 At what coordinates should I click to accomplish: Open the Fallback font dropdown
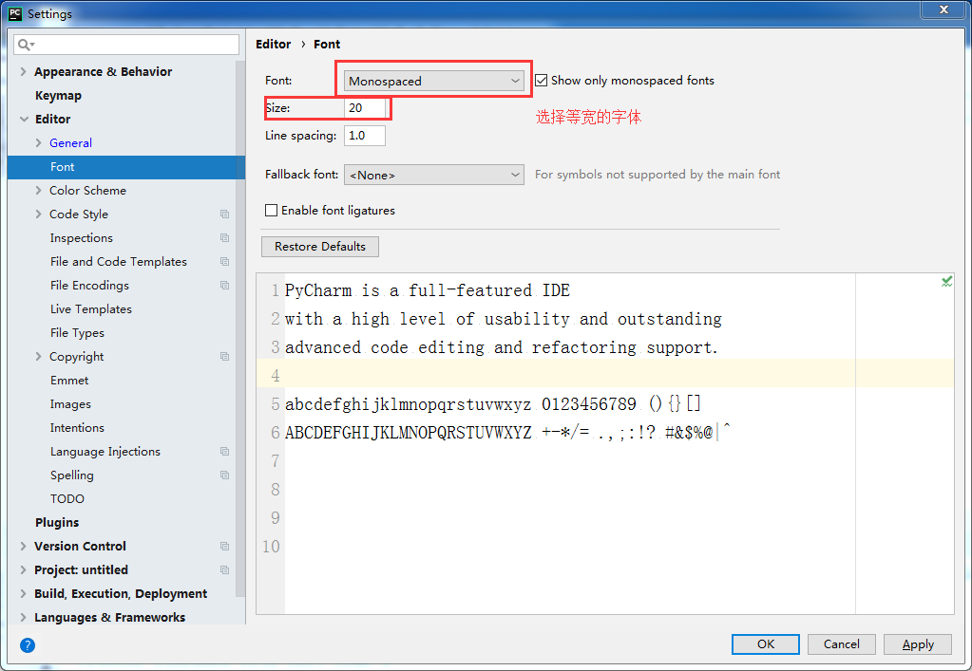click(x=434, y=176)
